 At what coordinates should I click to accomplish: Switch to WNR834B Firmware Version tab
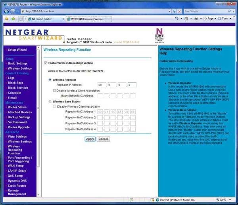86,19
